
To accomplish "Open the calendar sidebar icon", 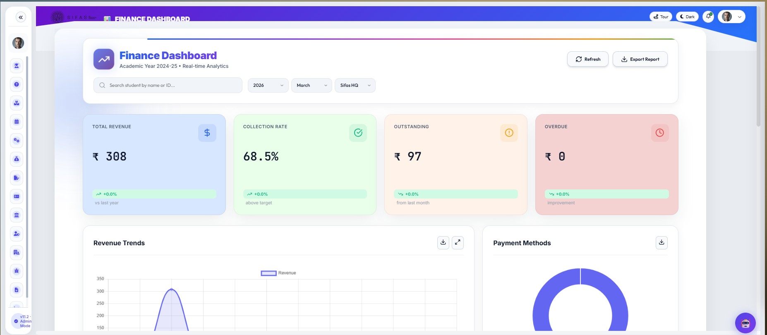I will coord(17,122).
